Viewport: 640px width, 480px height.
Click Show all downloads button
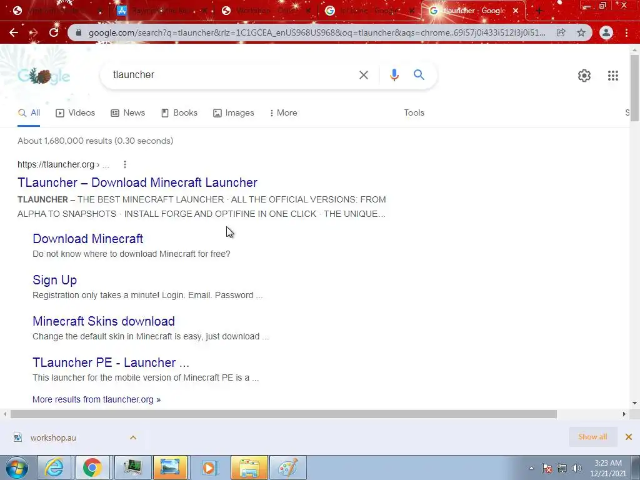[592, 437]
